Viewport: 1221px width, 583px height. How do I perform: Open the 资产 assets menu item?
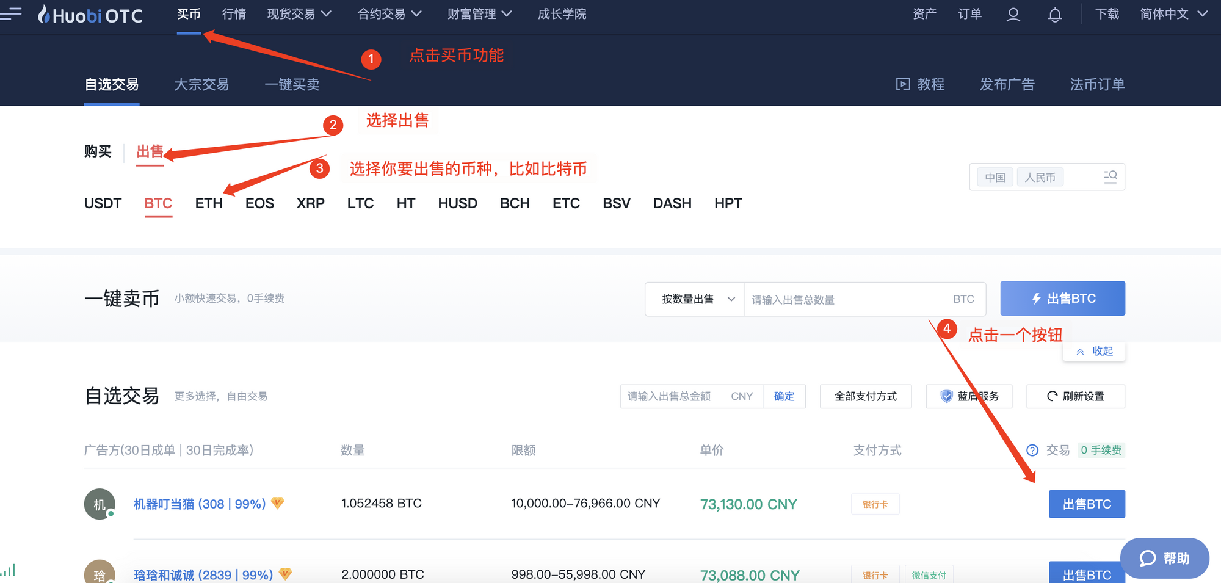(924, 14)
